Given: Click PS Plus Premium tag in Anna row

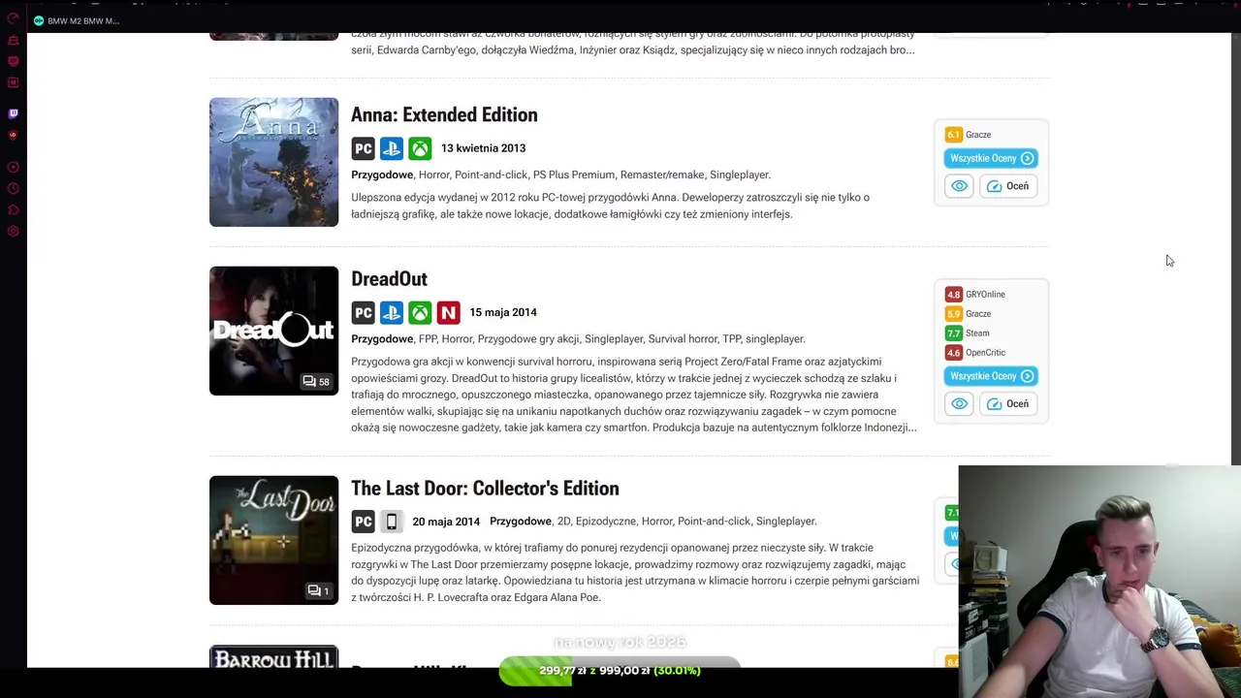Looking at the screenshot, I should coord(574,174).
